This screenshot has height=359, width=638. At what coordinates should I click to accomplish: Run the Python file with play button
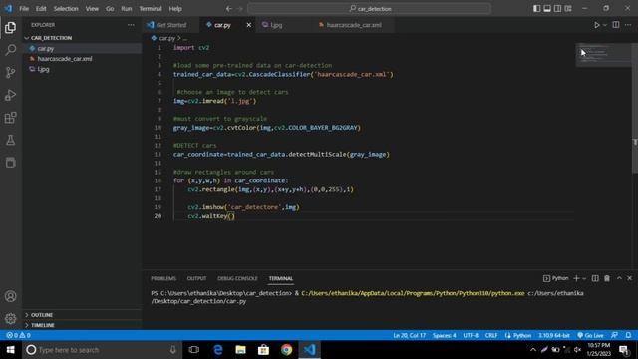(596, 25)
